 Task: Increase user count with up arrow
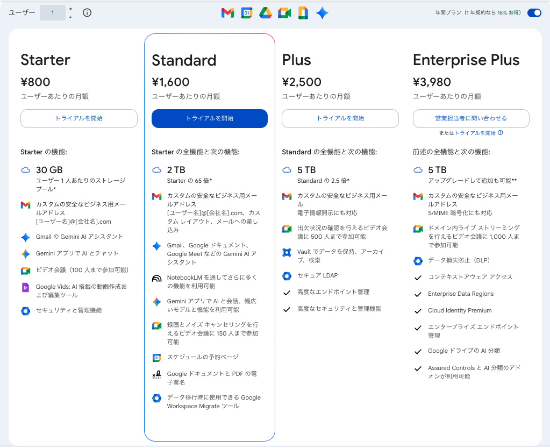pyautogui.click(x=70, y=9)
